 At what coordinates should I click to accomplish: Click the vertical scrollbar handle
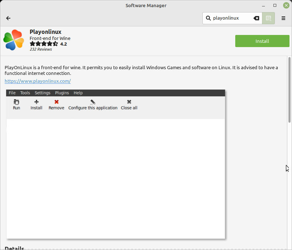[x=289, y=90]
